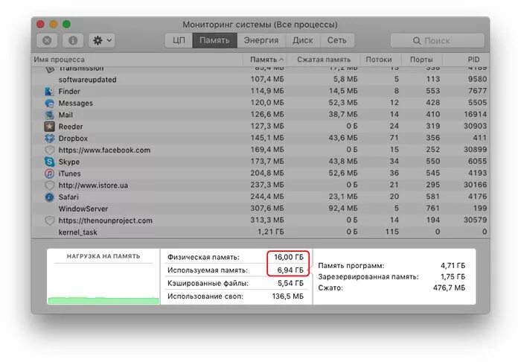This screenshot has height=362, width=521.
Task: Click Safari memory value 244,4 МБ
Action: (267, 197)
